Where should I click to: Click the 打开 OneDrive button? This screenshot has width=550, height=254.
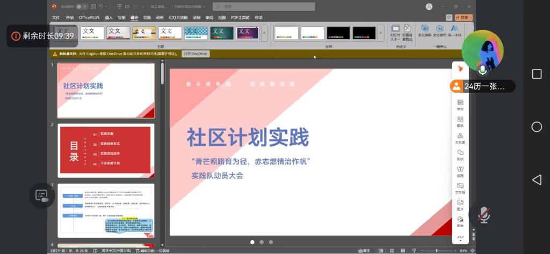click(196, 54)
